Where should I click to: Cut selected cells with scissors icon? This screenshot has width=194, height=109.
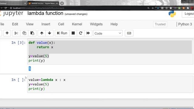click(x=16, y=33)
